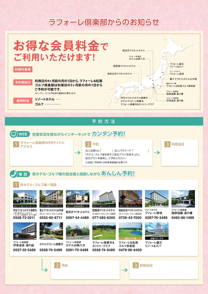Viewport: 208px width, 294px height.
Task: Click リゾートホテル in the 適用料金 row
Action: tap(44, 99)
